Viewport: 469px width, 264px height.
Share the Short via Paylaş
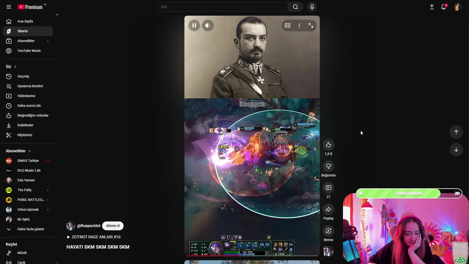click(x=328, y=209)
